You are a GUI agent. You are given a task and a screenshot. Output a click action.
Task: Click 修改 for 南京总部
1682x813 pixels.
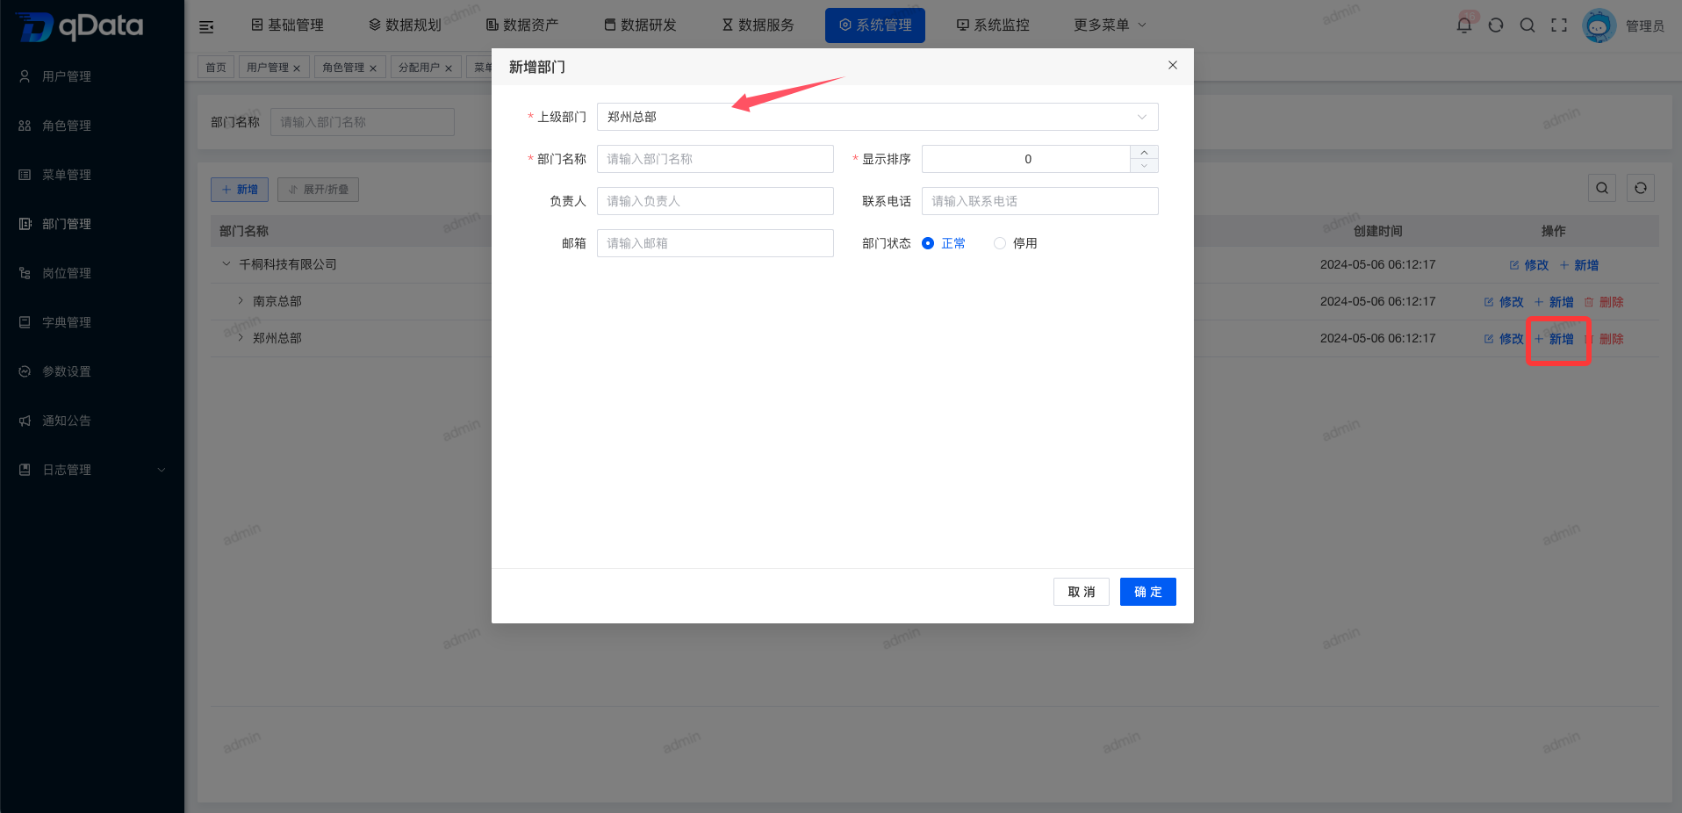click(x=1504, y=302)
